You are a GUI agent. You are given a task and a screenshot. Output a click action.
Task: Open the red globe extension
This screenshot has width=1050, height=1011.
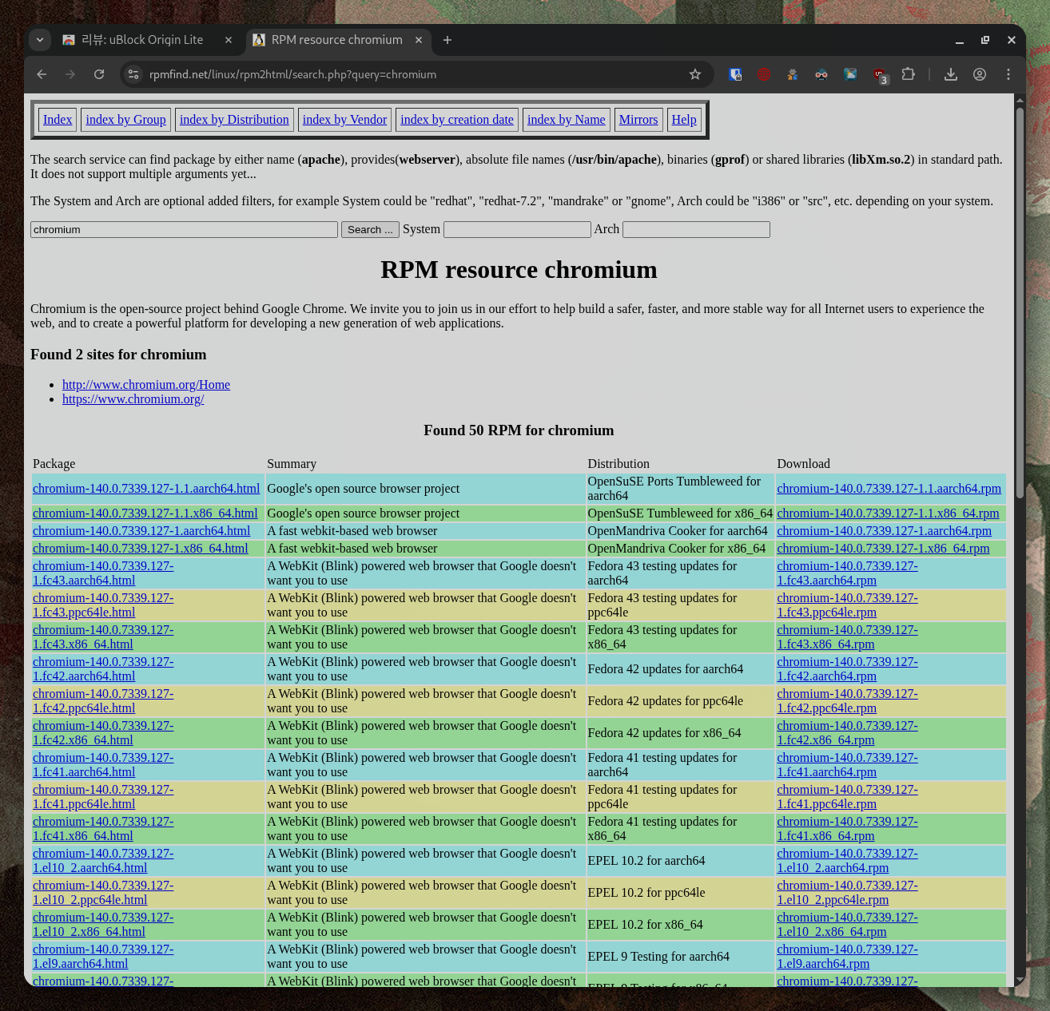coord(764,74)
